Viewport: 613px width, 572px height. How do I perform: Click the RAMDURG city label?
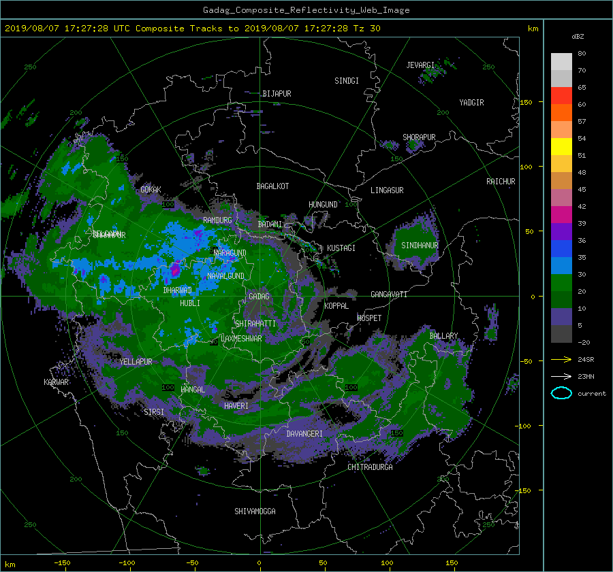pos(217,220)
